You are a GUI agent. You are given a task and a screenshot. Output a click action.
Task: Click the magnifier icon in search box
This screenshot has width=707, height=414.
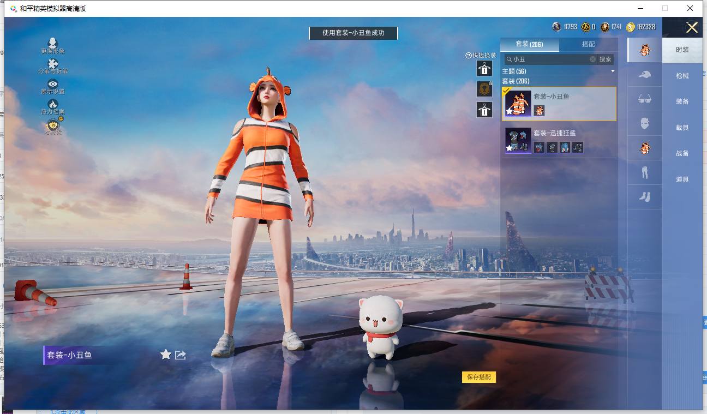(509, 59)
